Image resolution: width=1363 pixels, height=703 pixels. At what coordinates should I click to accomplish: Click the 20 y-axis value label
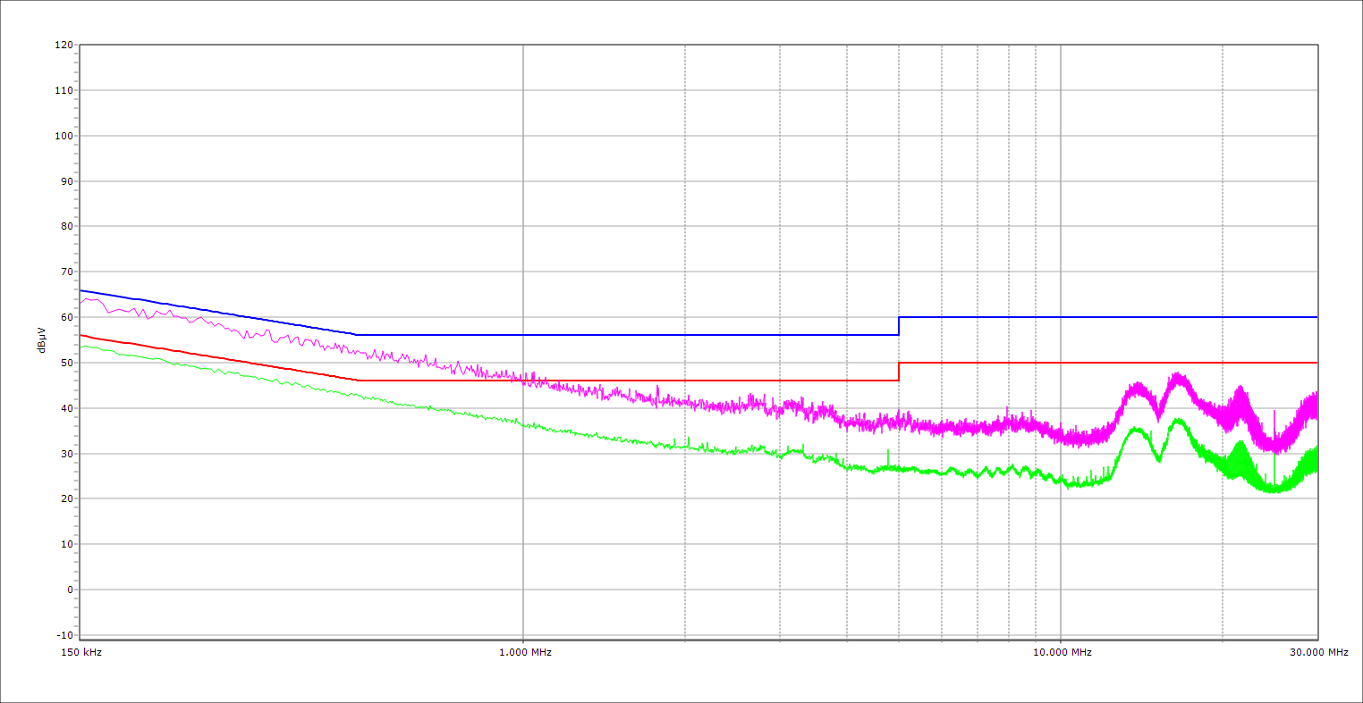66,498
